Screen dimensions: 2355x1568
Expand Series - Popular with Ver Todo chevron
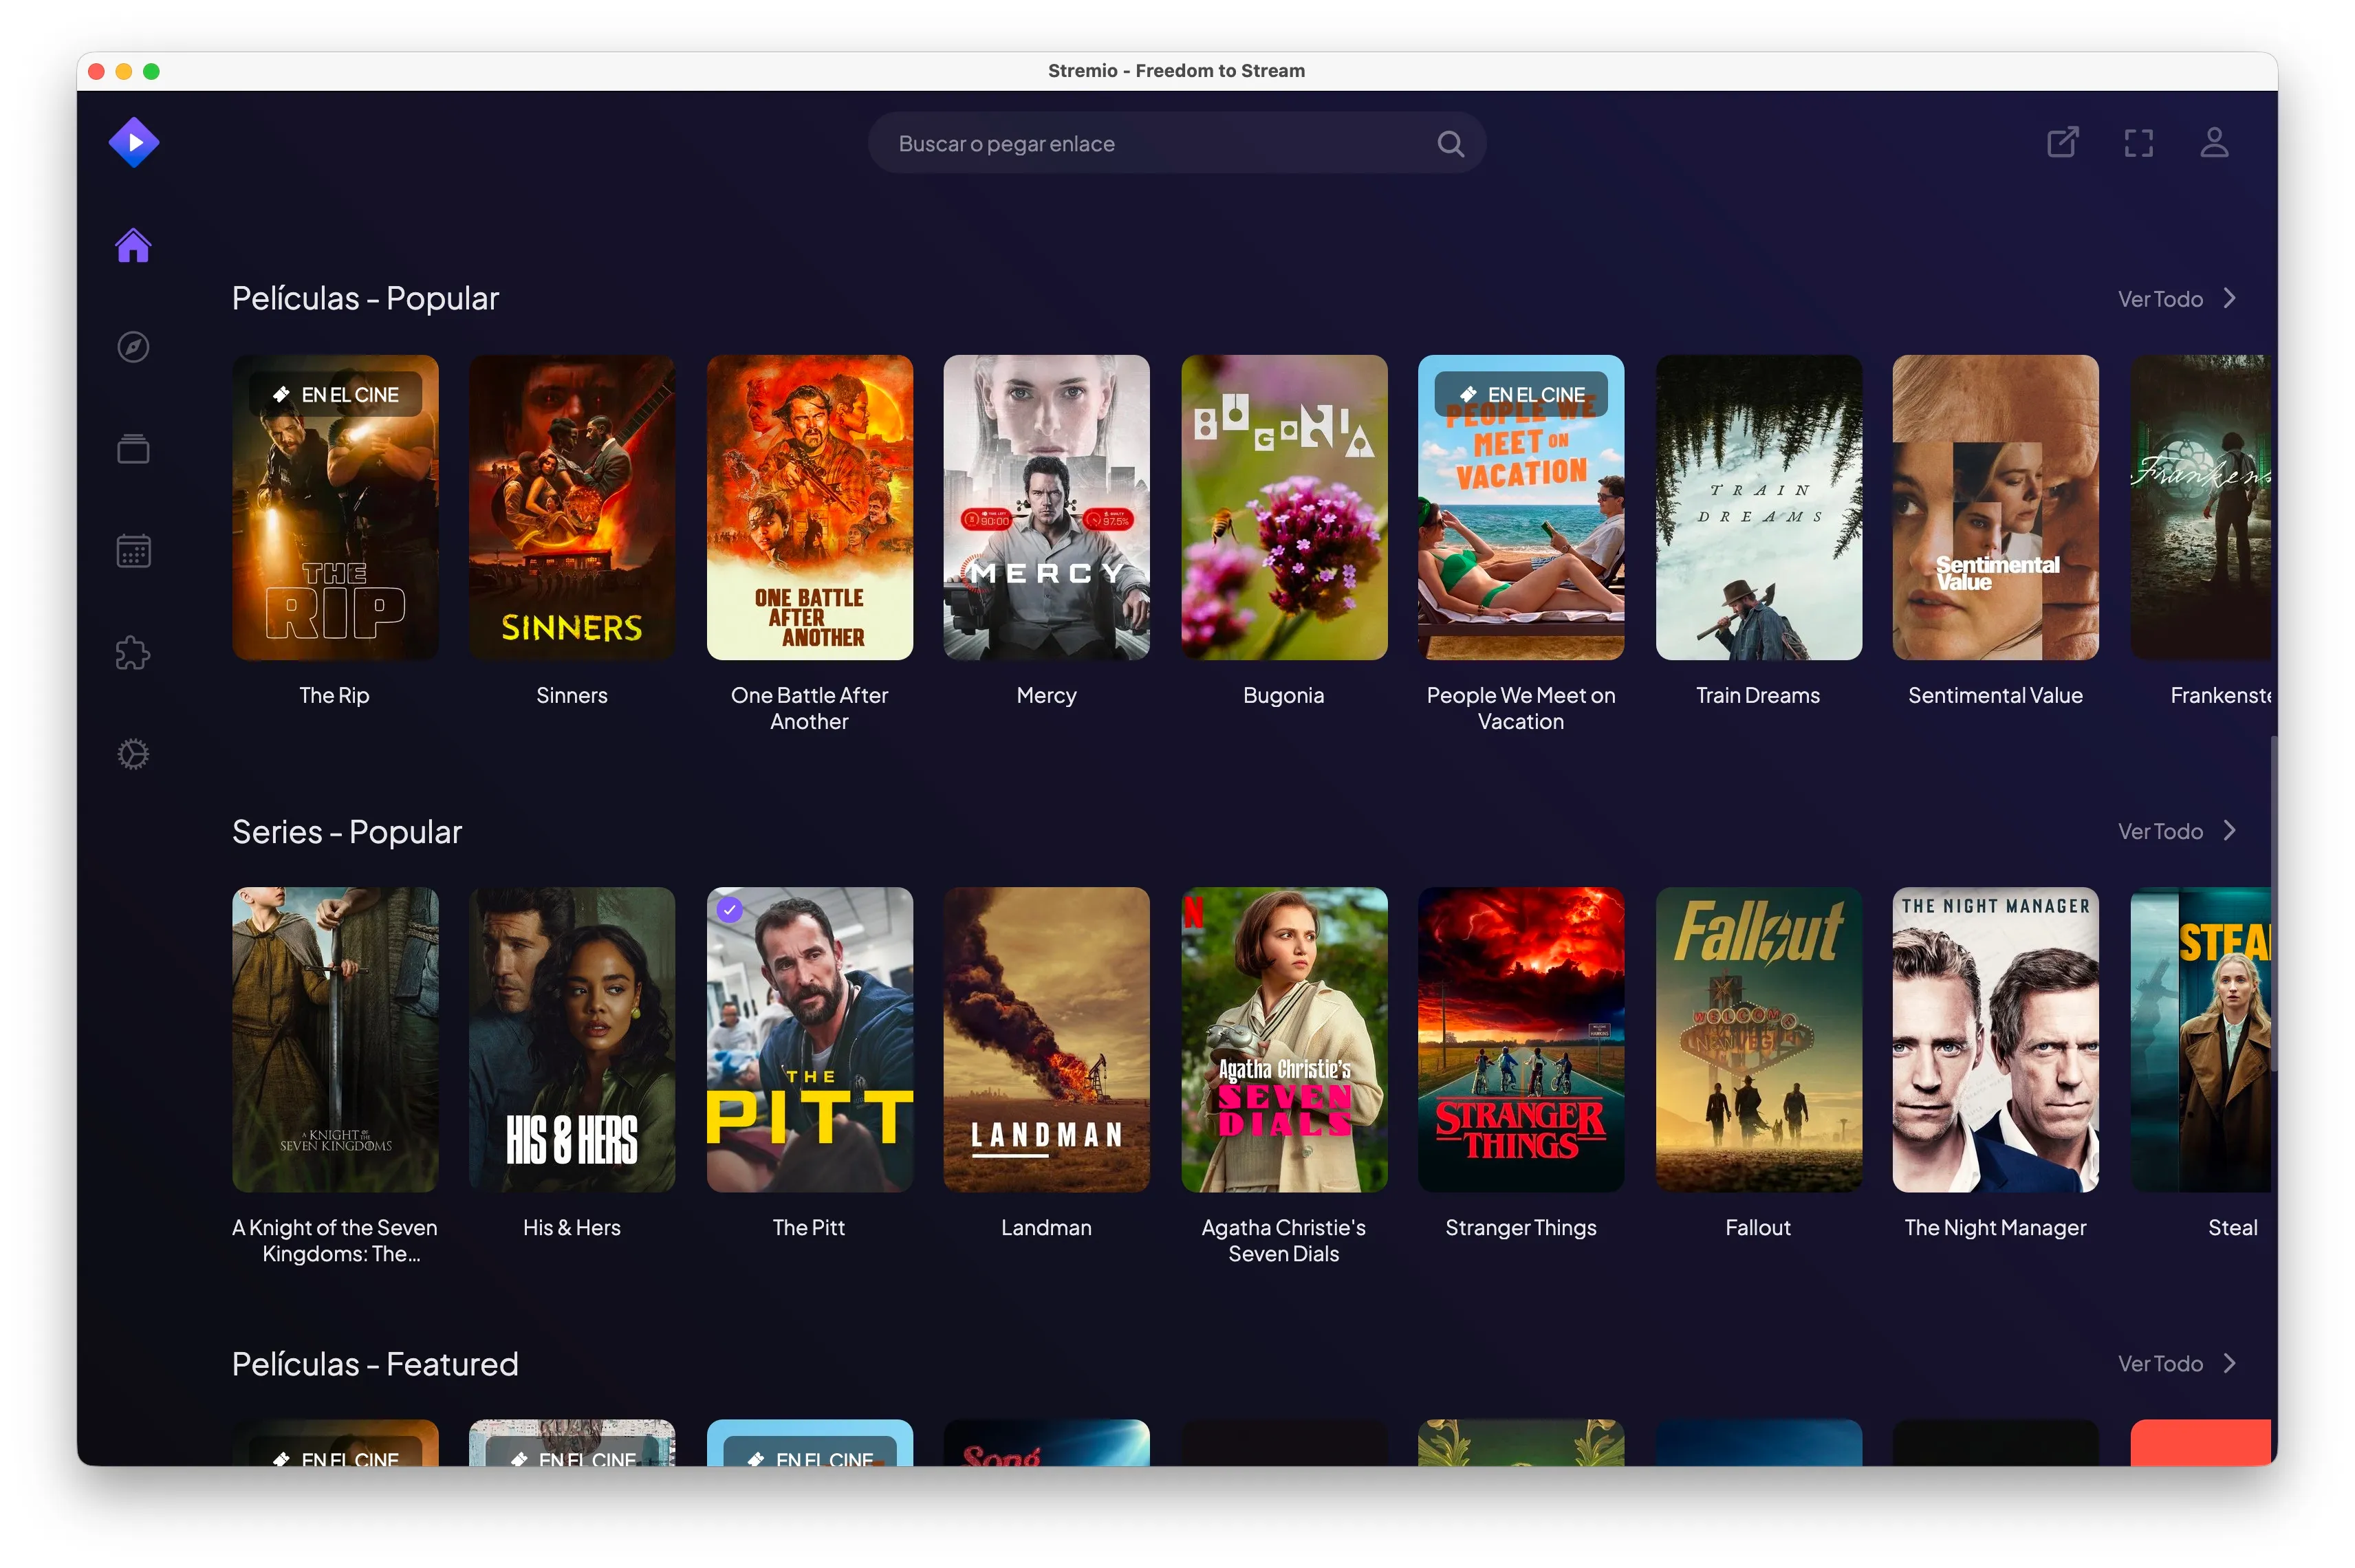click(x=2229, y=831)
